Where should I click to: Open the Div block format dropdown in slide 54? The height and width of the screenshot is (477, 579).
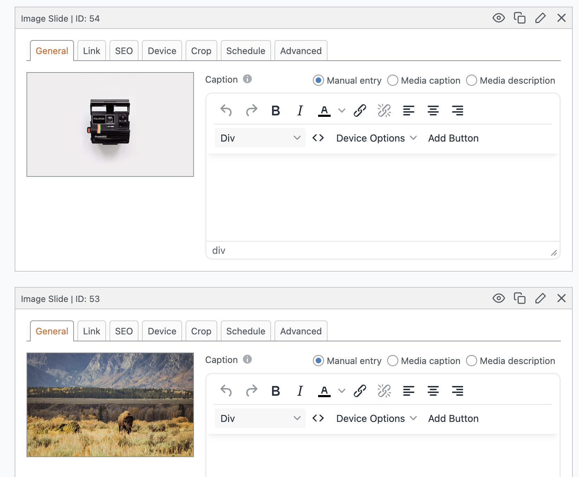point(260,138)
